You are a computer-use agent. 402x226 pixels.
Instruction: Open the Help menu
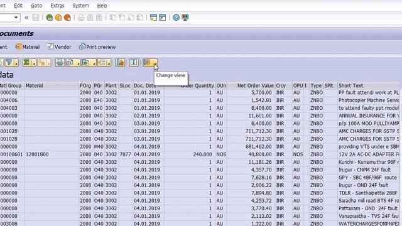tap(102, 6)
